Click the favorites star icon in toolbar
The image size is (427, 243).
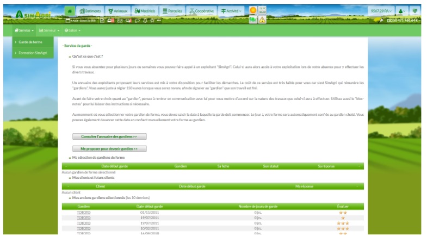[x=152, y=21]
